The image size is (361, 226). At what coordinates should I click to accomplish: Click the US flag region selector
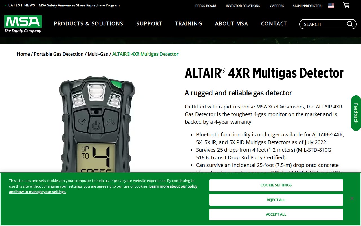point(331,6)
